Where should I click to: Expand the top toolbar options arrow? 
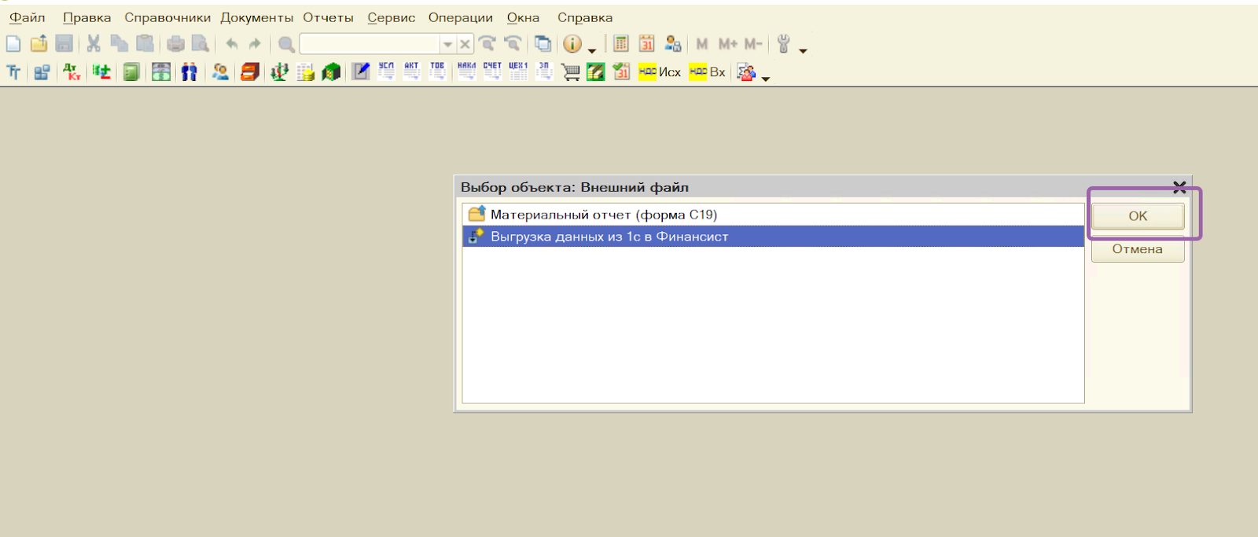(x=803, y=50)
